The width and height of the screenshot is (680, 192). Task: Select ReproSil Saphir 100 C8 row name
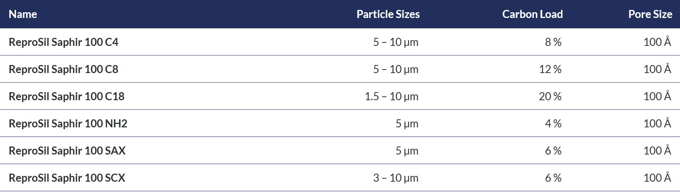tap(63, 69)
